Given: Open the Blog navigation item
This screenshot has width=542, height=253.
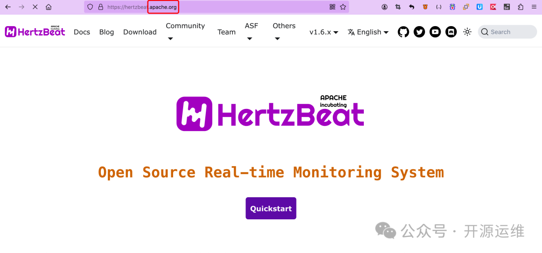Looking at the screenshot, I should [106, 32].
